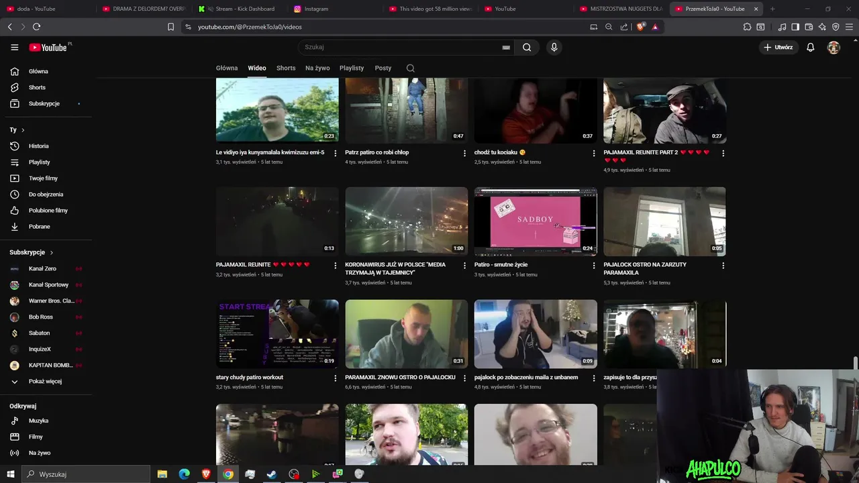Open options for PARAMAXIL ZNOWU OSTRO video
859x483 pixels.
464,378
